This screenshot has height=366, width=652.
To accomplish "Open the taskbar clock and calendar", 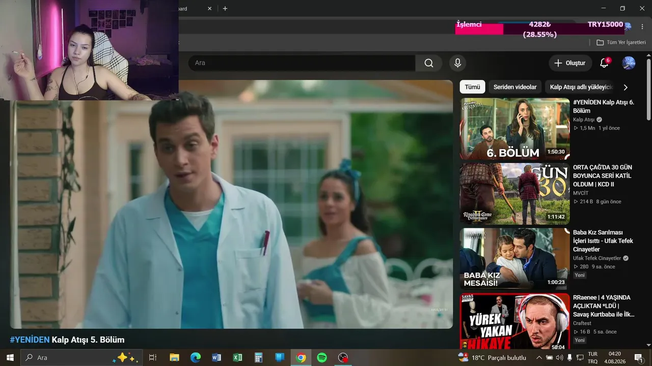I will click(615, 357).
